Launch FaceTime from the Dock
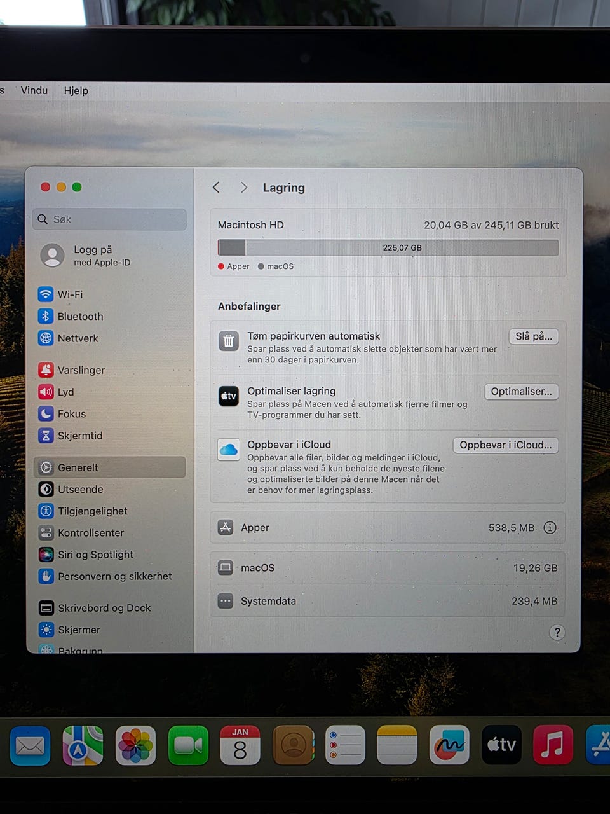This screenshot has width=610, height=814. coord(188,745)
